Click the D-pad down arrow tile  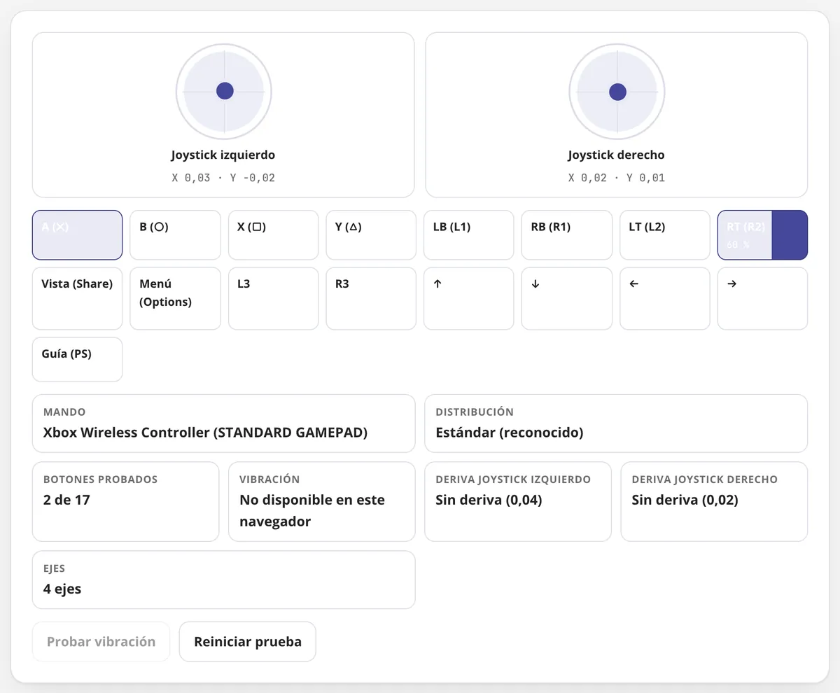[x=567, y=298]
